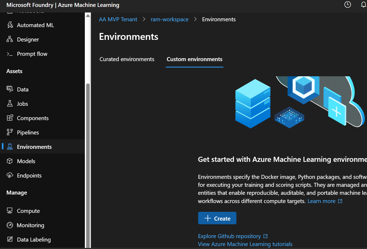
Task: Click the Prompt flow icon
Action: click(10, 54)
